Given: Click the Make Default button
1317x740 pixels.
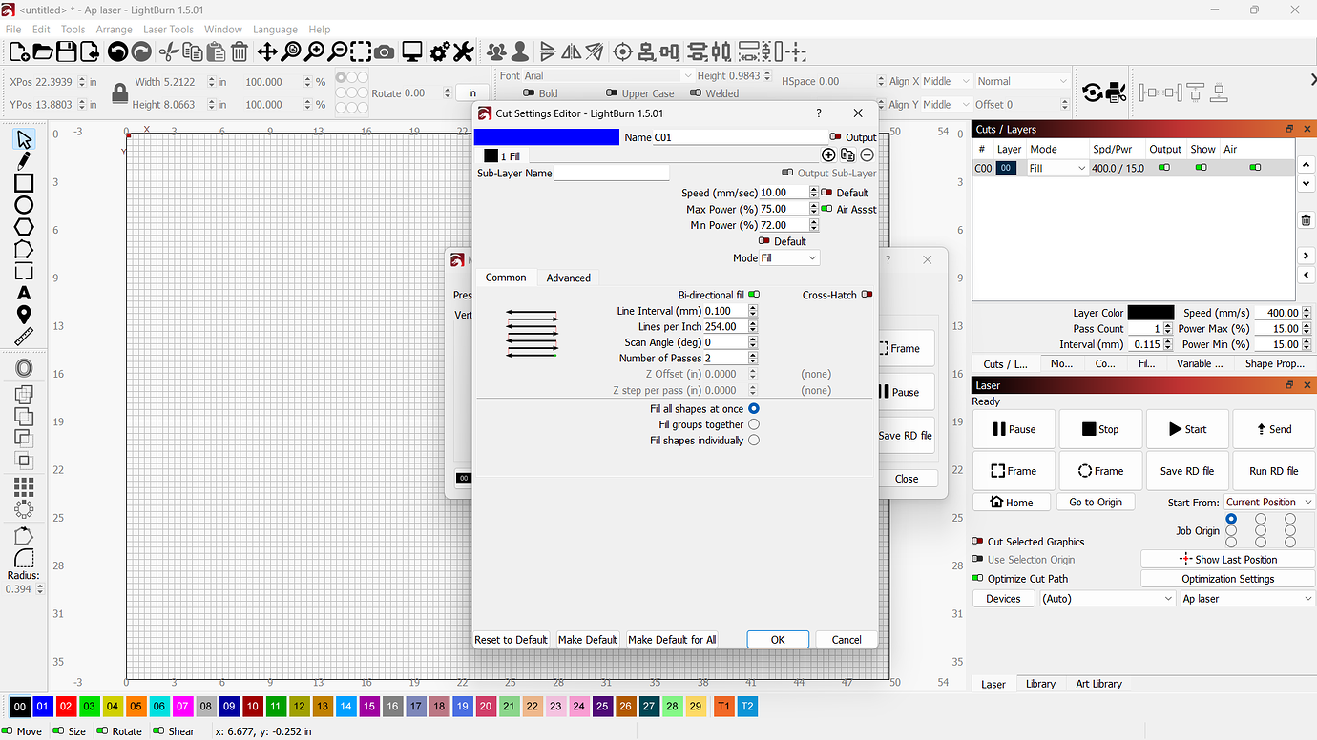Looking at the screenshot, I should pos(588,639).
